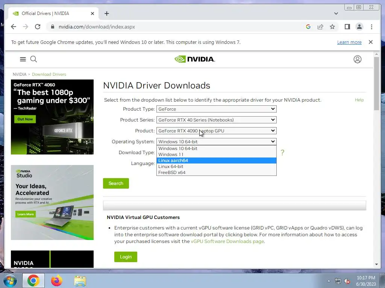Open the tab search chevron
385x288 pixels.
[336, 13]
